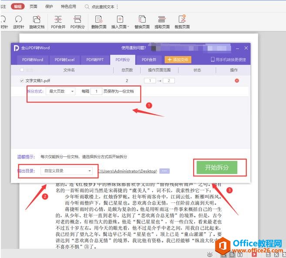Open the overflow menu next to search

(117, 7)
